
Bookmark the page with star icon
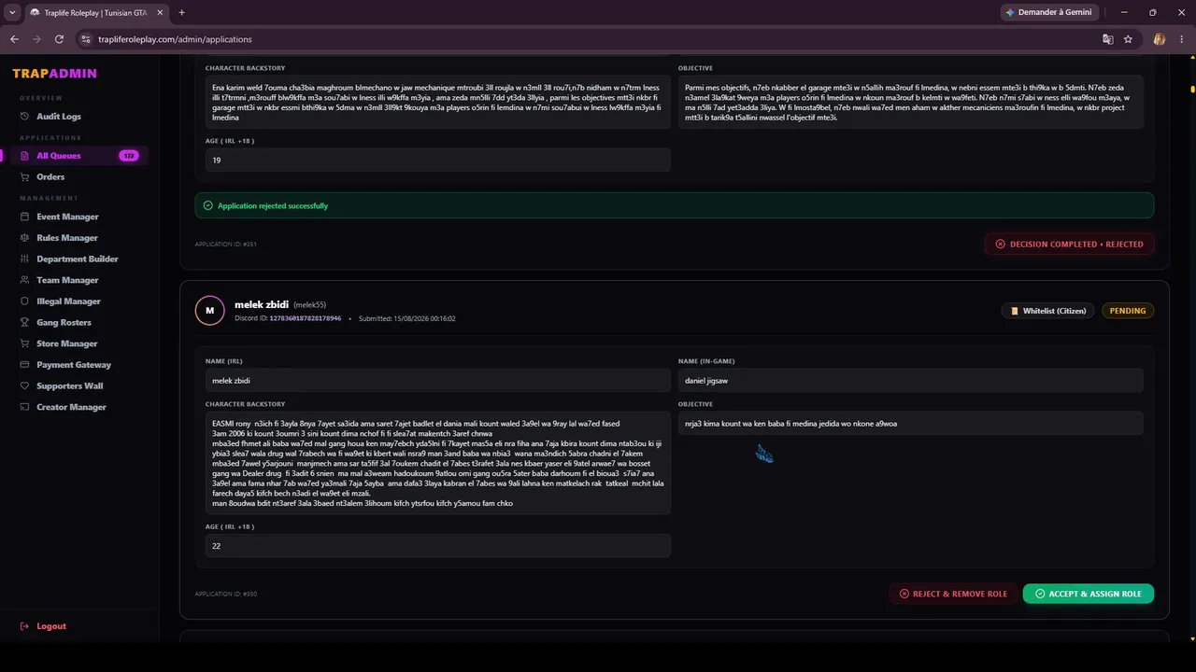tap(1128, 39)
